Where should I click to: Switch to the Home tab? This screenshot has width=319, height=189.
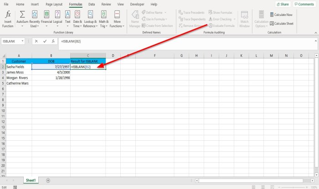coord(20,4)
